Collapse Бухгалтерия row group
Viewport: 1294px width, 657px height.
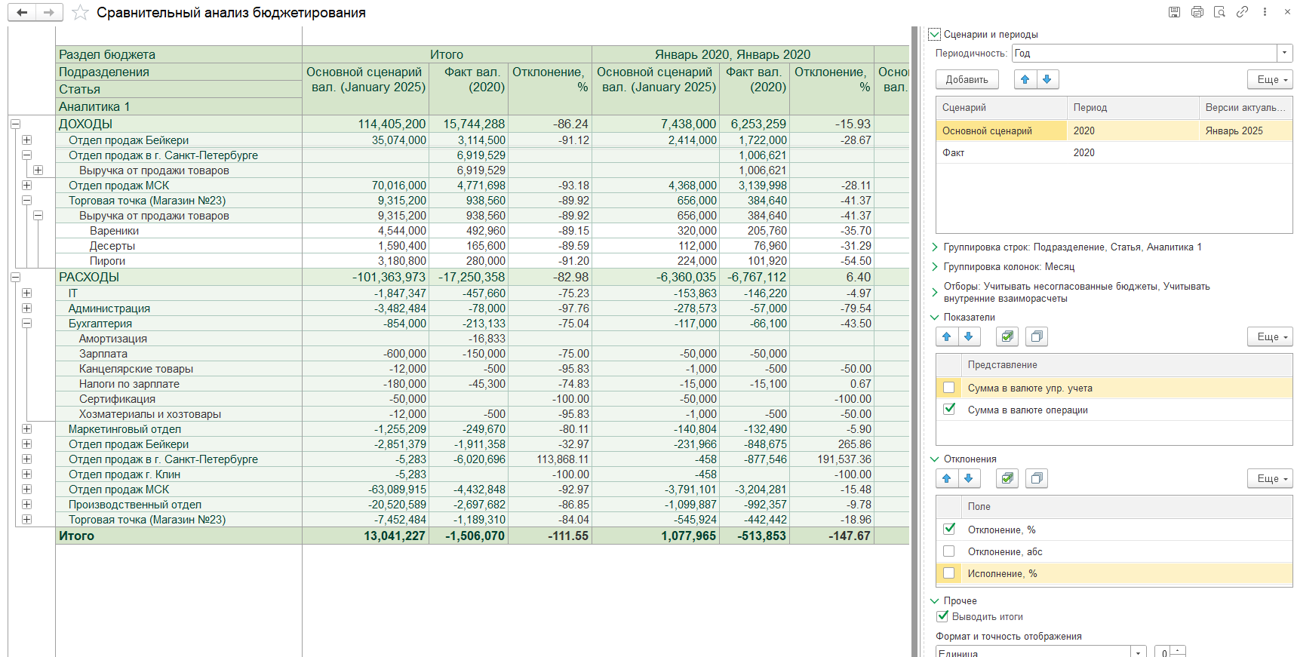[26, 323]
